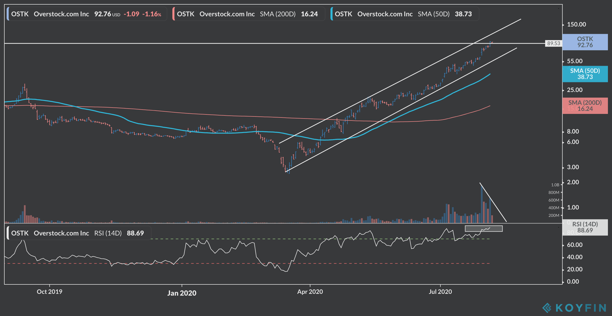Click the Jul 2020 date axis label
Image resolution: width=612 pixels, height=316 pixels.
click(440, 292)
